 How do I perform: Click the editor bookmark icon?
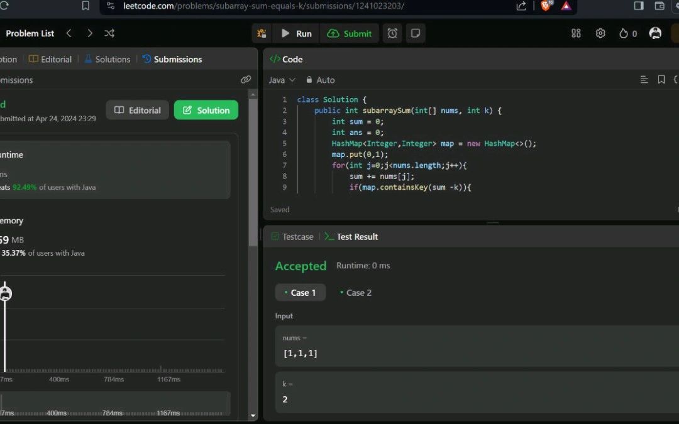click(661, 80)
